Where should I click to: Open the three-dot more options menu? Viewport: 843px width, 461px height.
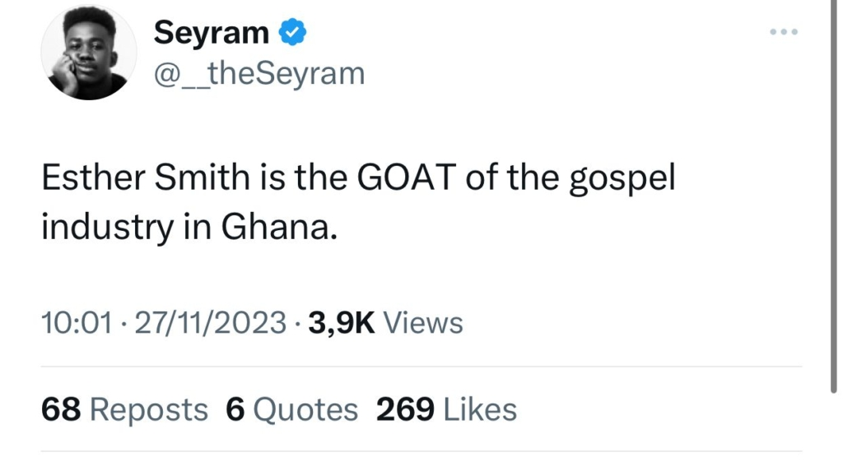pos(784,32)
